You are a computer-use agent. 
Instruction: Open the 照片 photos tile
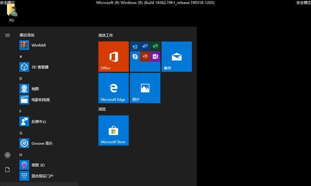pos(145,88)
